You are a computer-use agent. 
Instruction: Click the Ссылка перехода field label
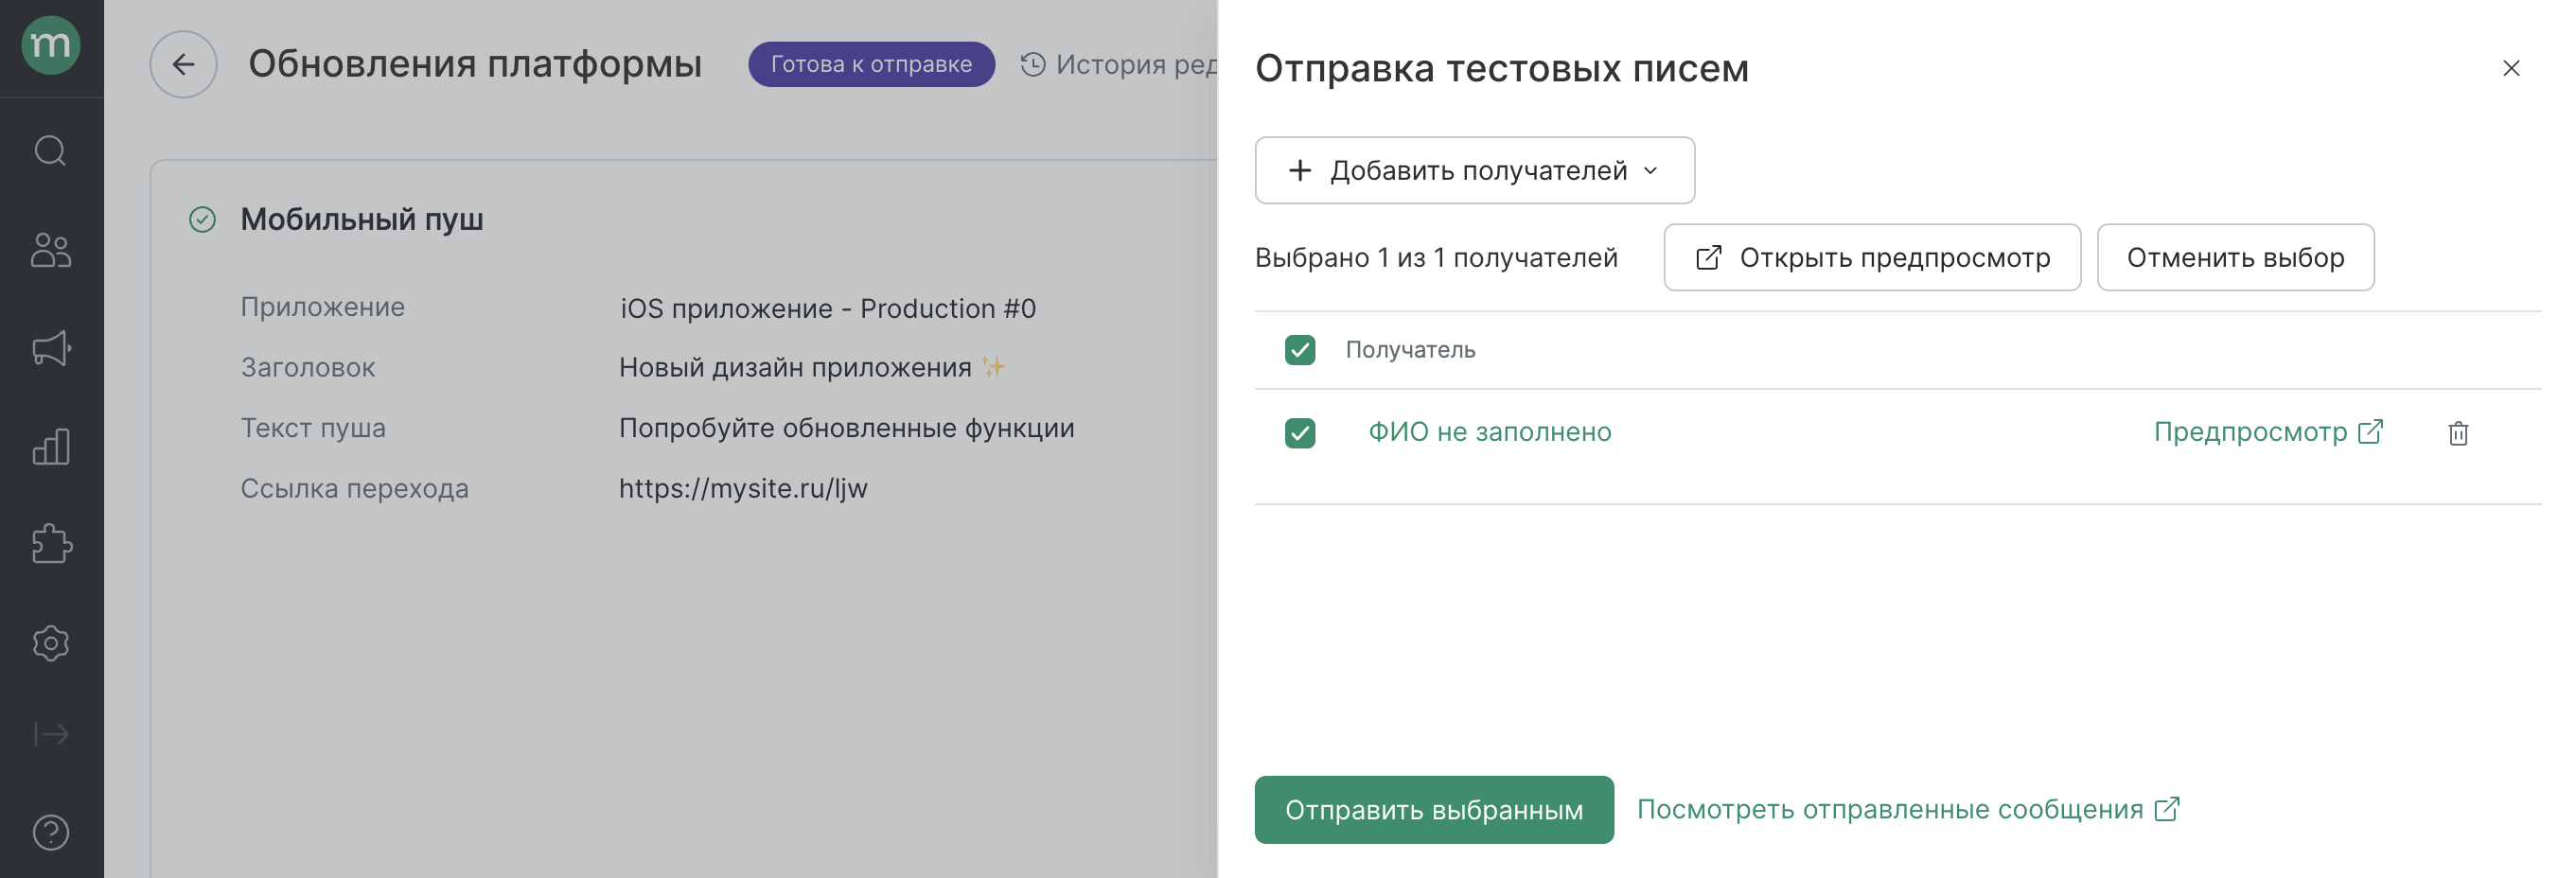coord(354,488)
